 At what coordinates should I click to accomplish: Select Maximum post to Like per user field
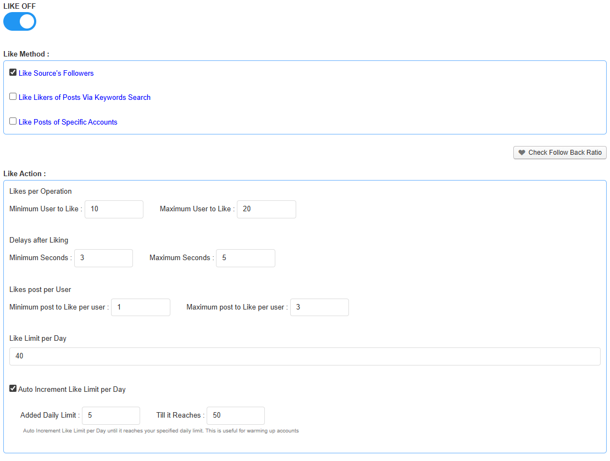319,307
